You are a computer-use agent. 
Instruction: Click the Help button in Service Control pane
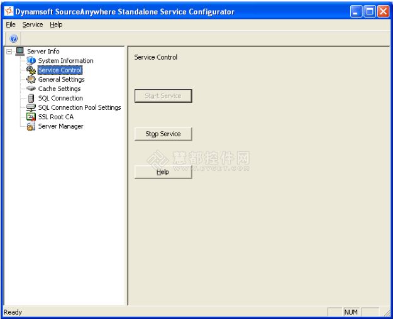pos(163,172)
